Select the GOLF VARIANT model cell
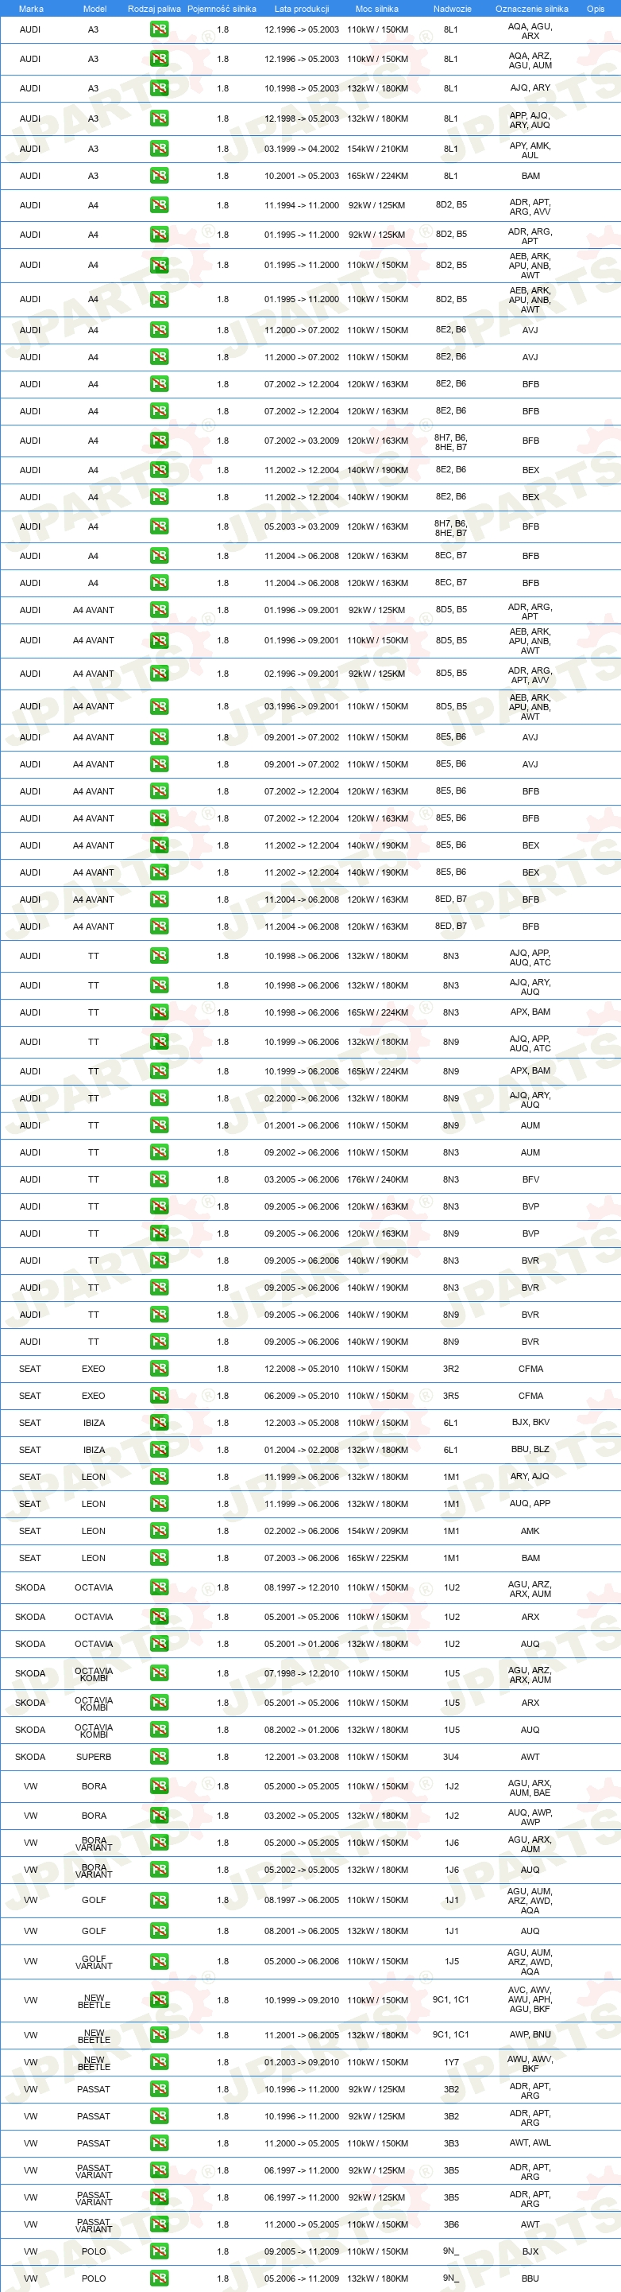 click(93, 1961)
